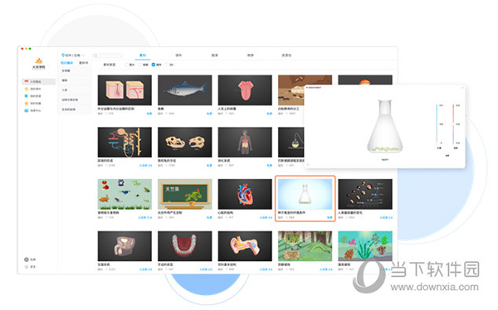Adjust the blue vertical slider in popup window
The height and width of the screenshot is (310, 498).
(x=437, y=124)
